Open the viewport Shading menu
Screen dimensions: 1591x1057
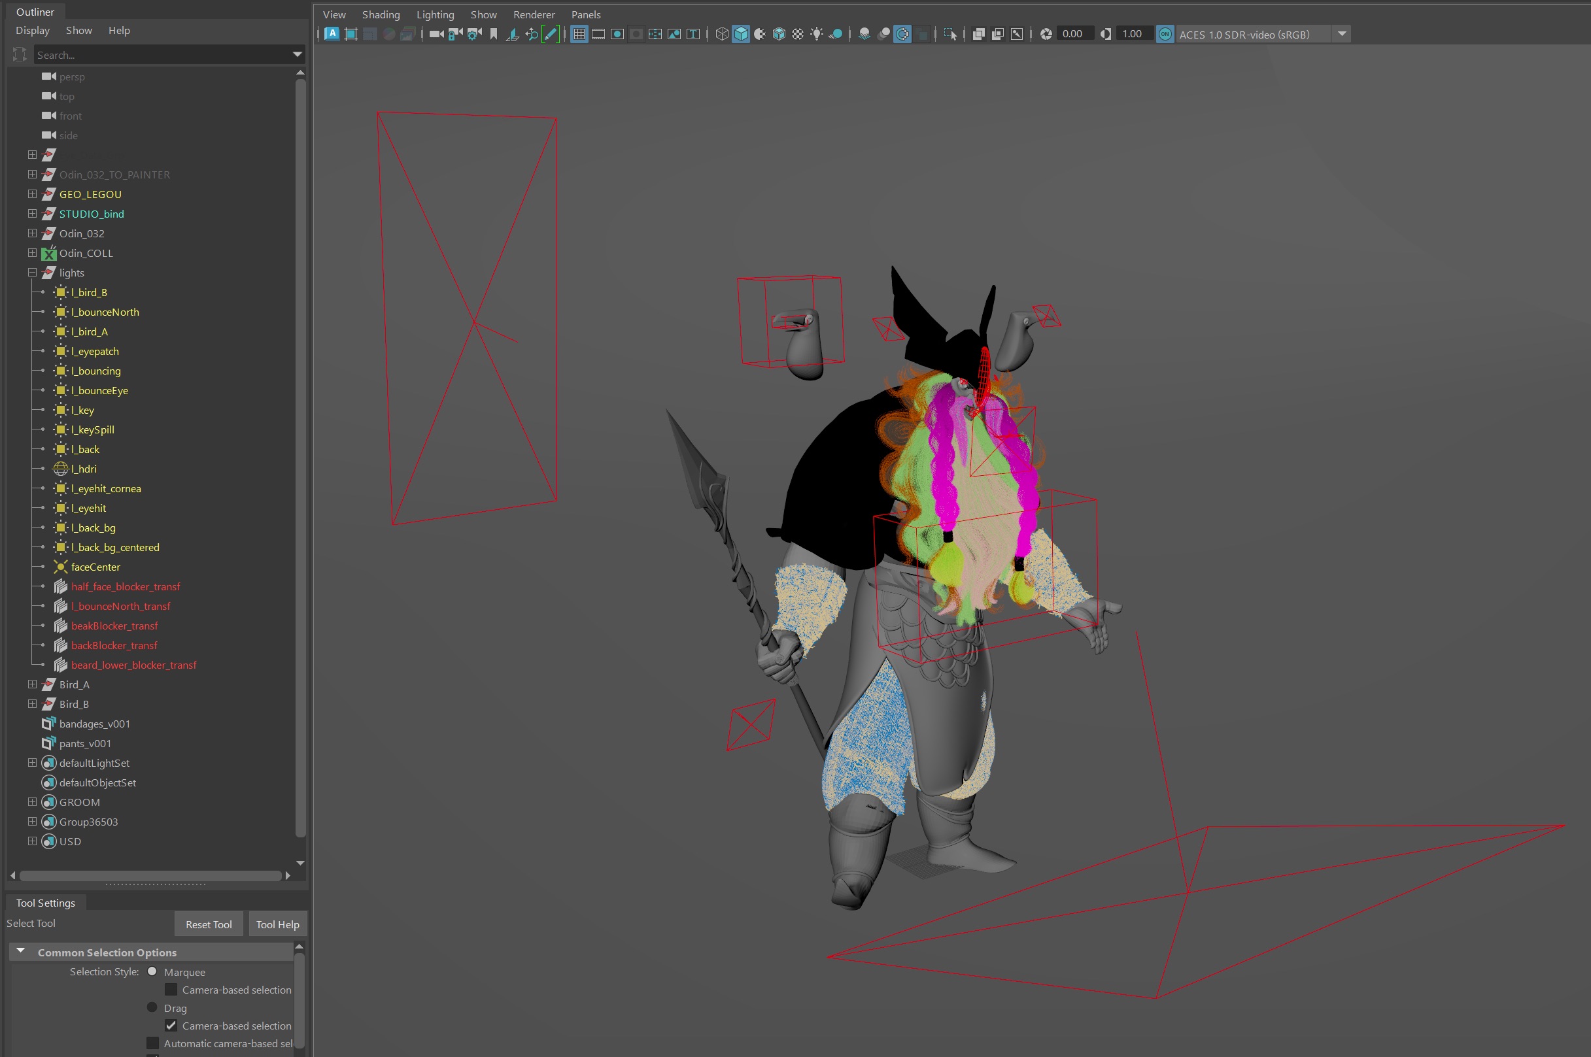coord(381,14)
